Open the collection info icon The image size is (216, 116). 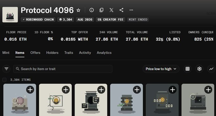click(x=91, y=10)
